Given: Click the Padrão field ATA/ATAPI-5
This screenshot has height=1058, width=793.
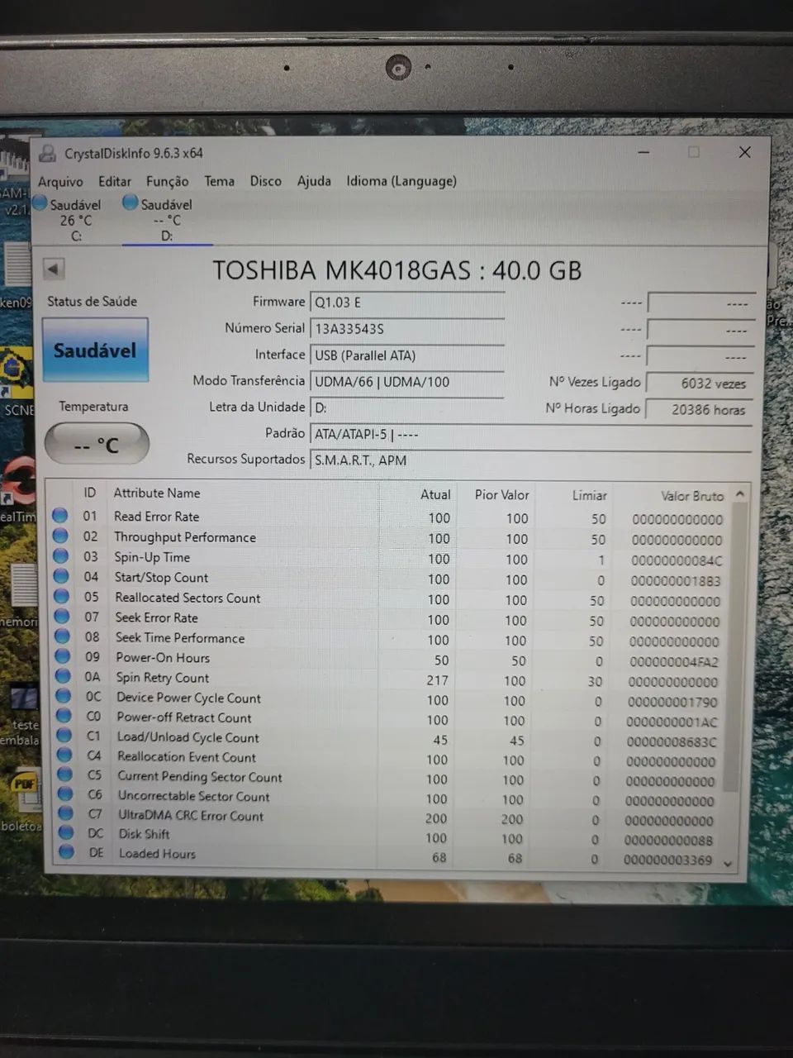Looking at the screenshot, I should (530, 434).
